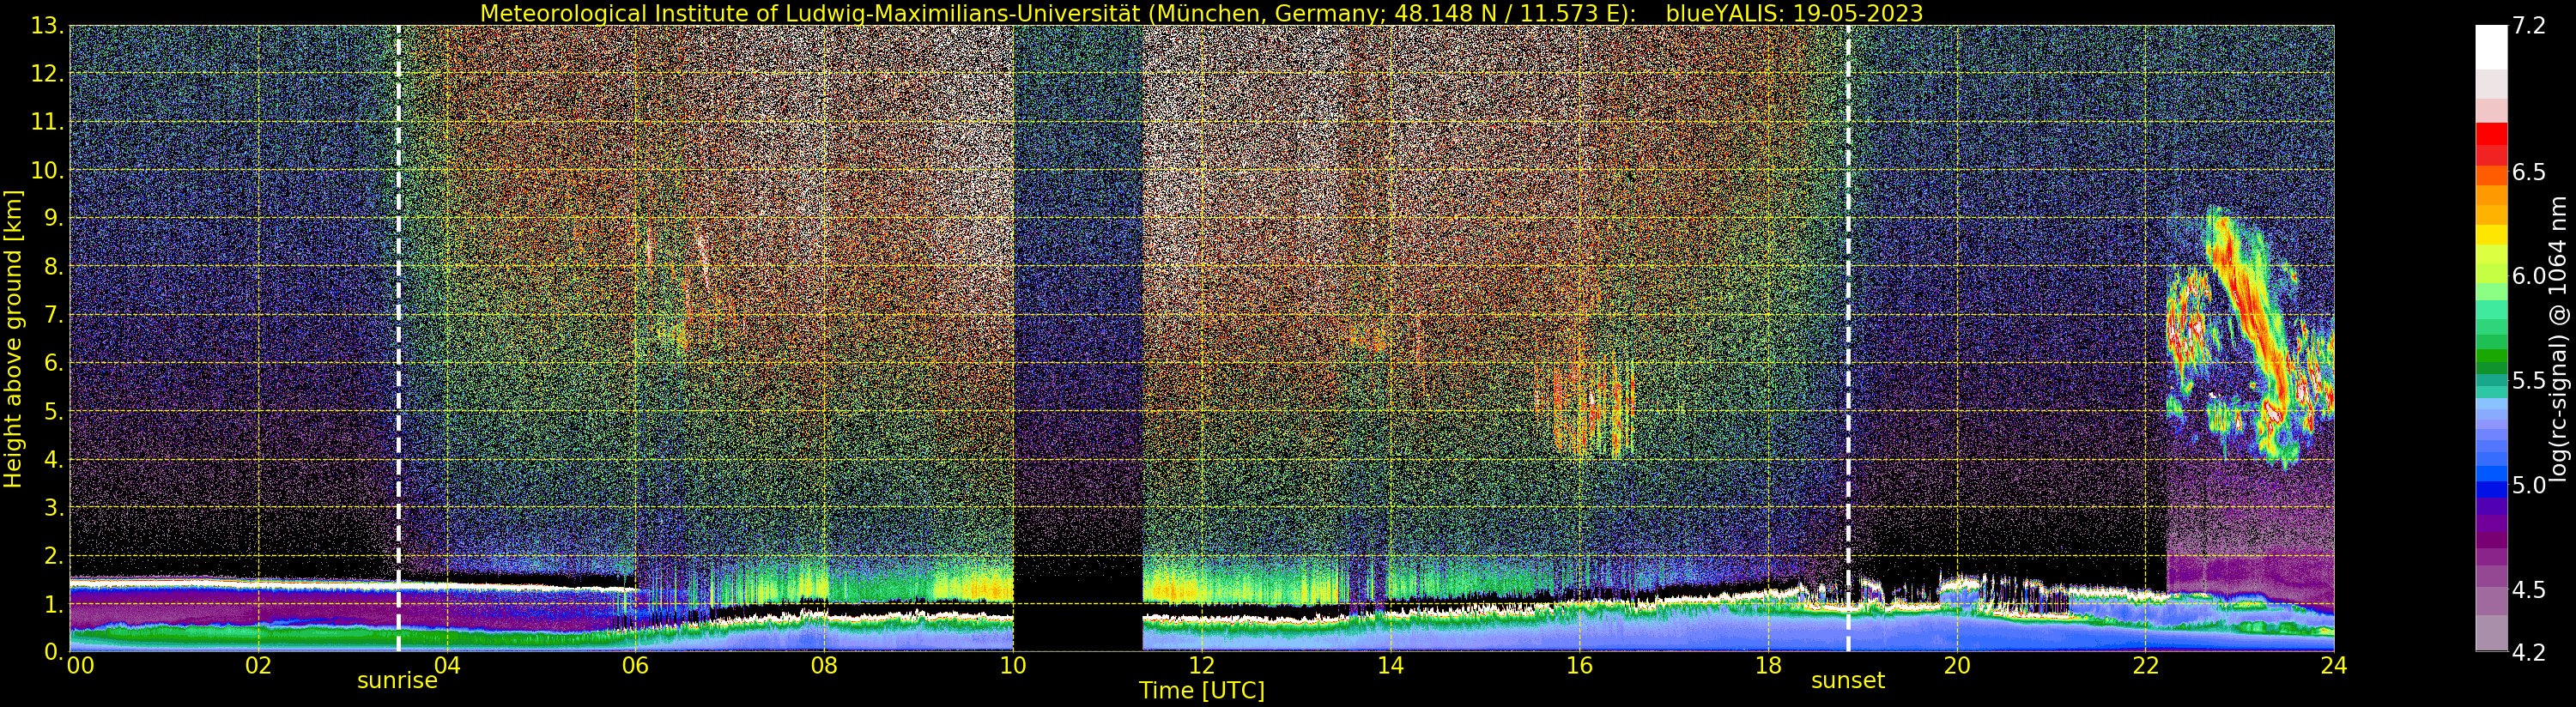2576x707 pixels.
Task: Click the 06 tick on the time axis
Action: click(x=636, y=666)
